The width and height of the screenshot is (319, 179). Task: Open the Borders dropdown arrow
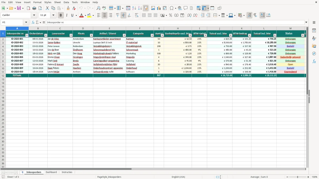(x=219, y=15)
